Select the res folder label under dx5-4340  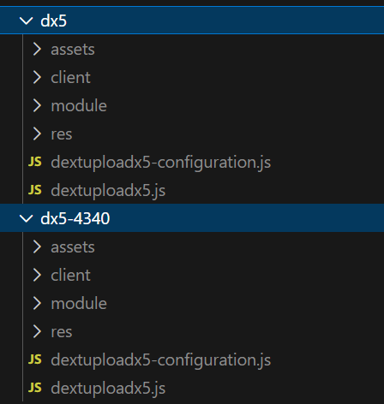pyautogui.click(x=62, y=332)
